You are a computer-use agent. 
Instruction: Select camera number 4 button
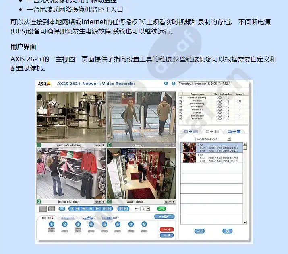[x=91, y=224]
